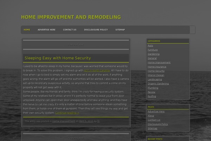Click the Pages widget heading
The image size is (211, 141).
(151, 107)
